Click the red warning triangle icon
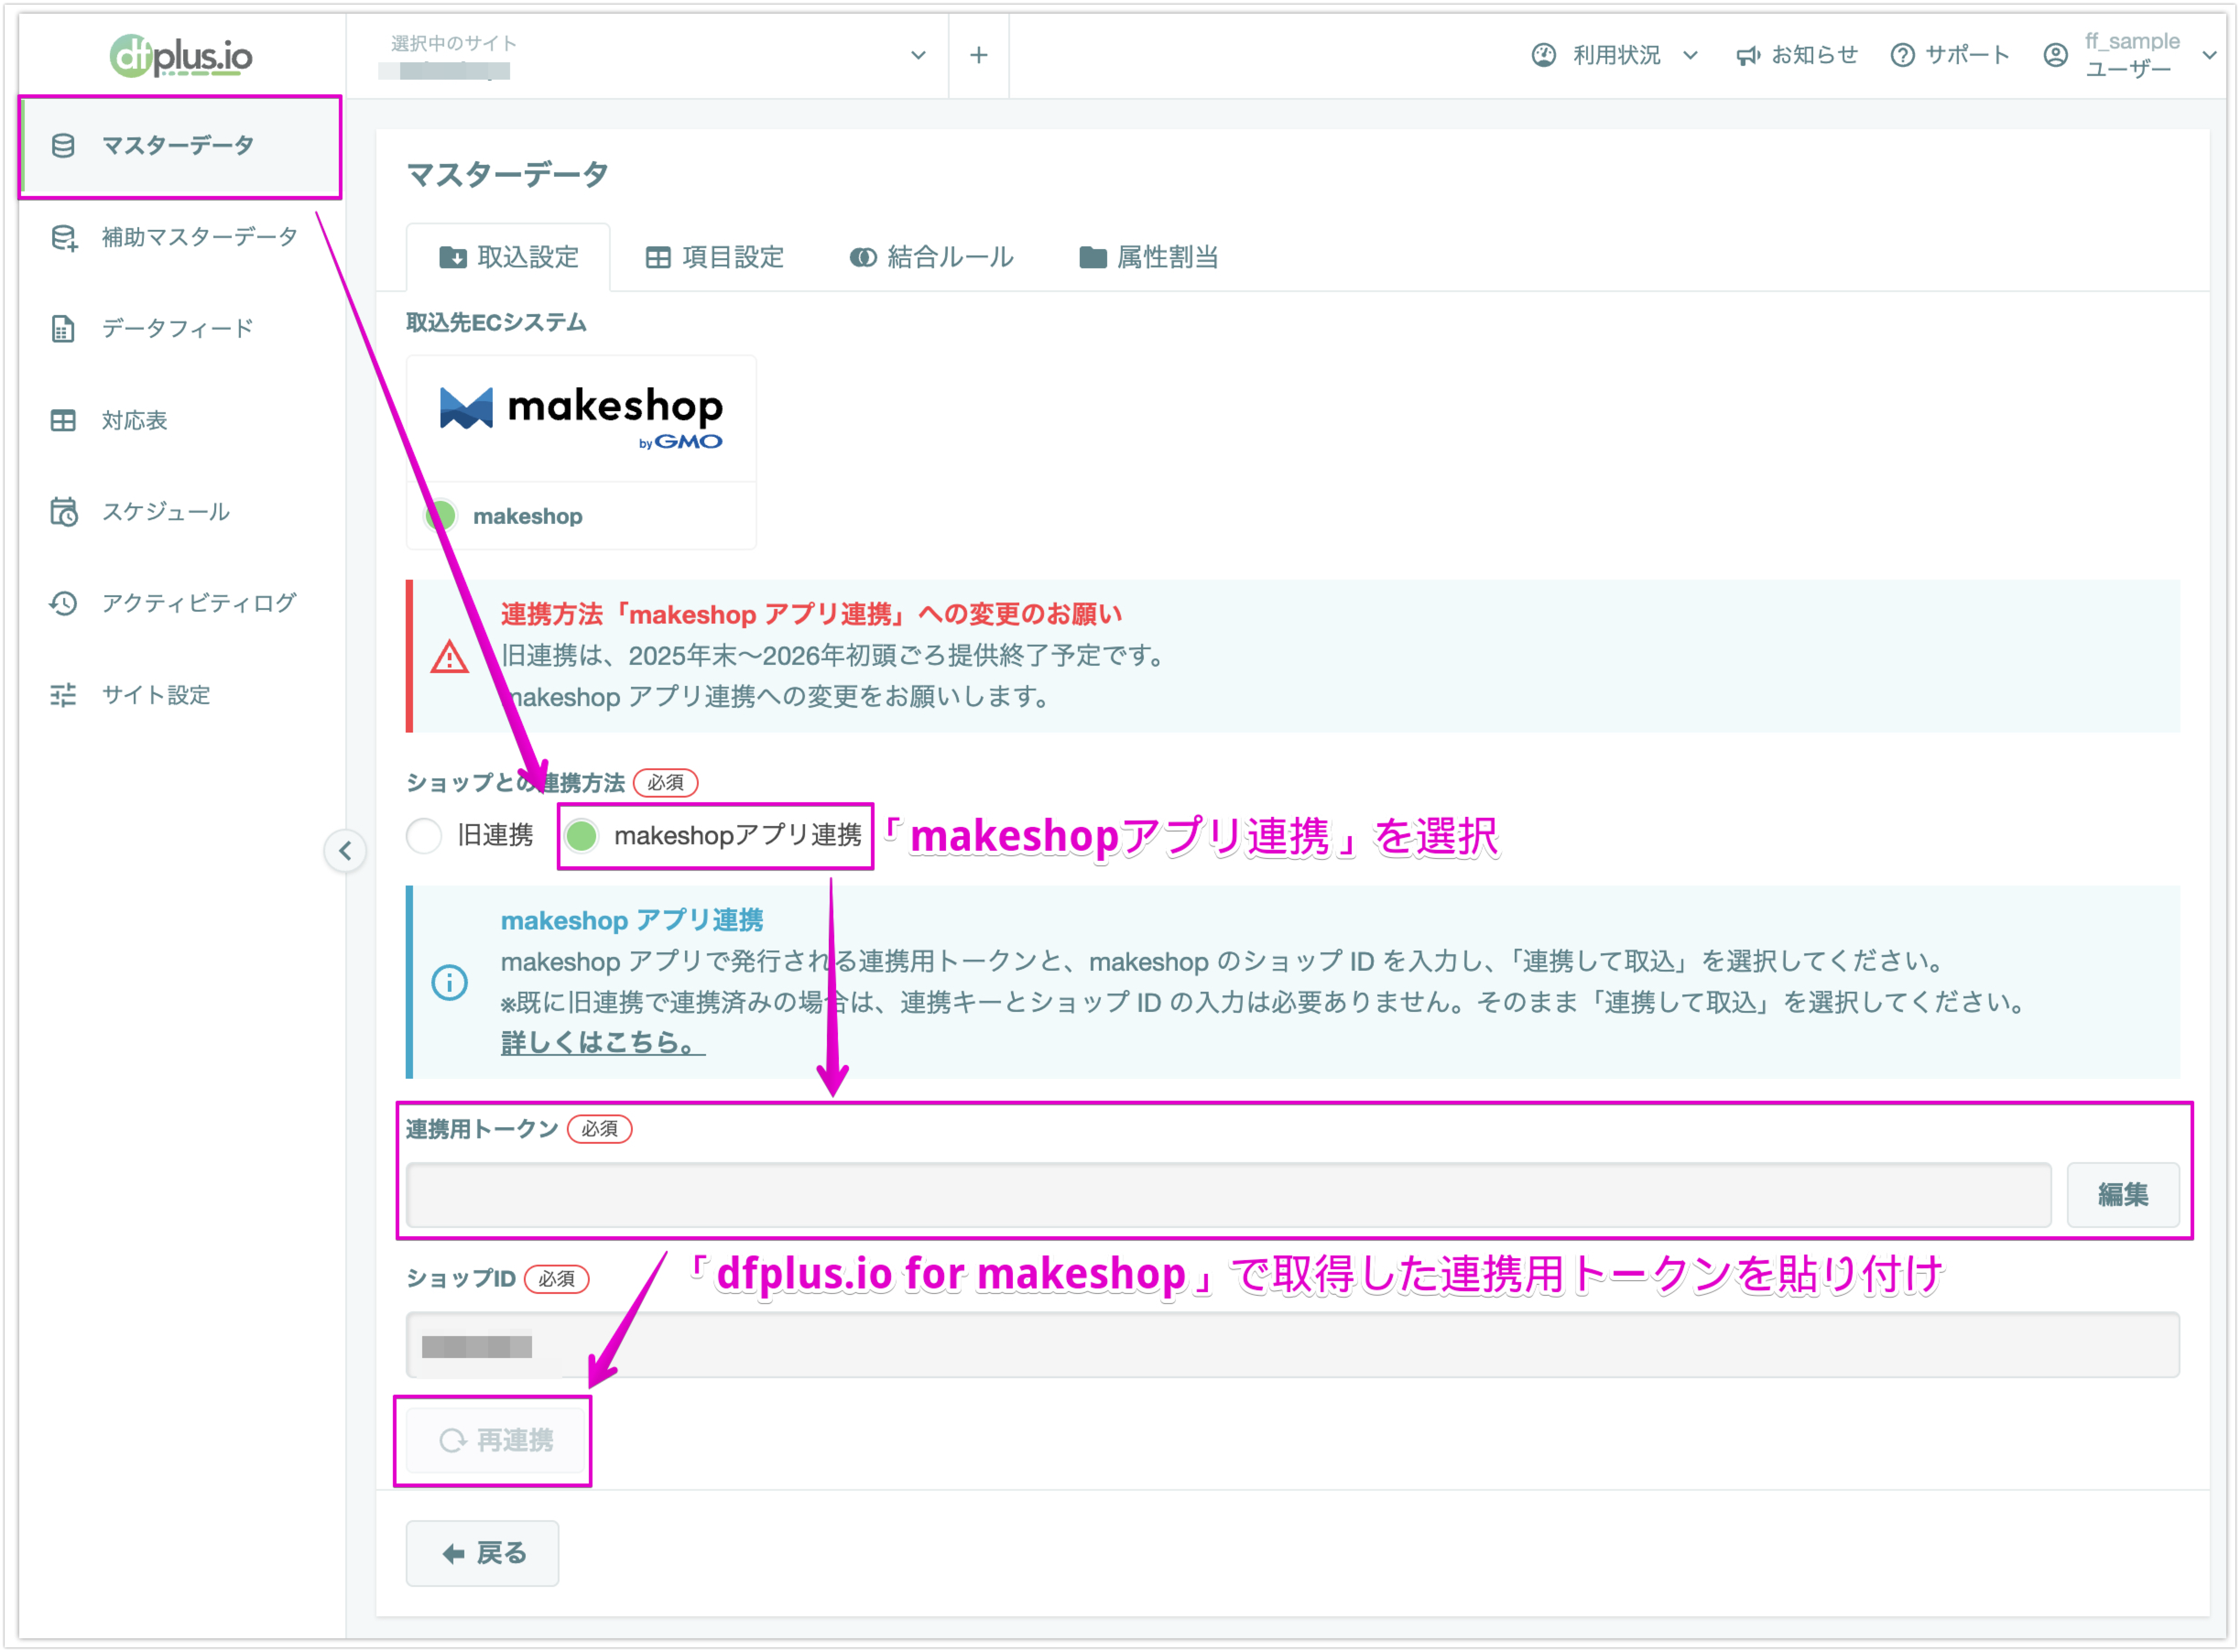Image resolution: width=2240 pixels, height=1652 pixels. pos(450,657)
